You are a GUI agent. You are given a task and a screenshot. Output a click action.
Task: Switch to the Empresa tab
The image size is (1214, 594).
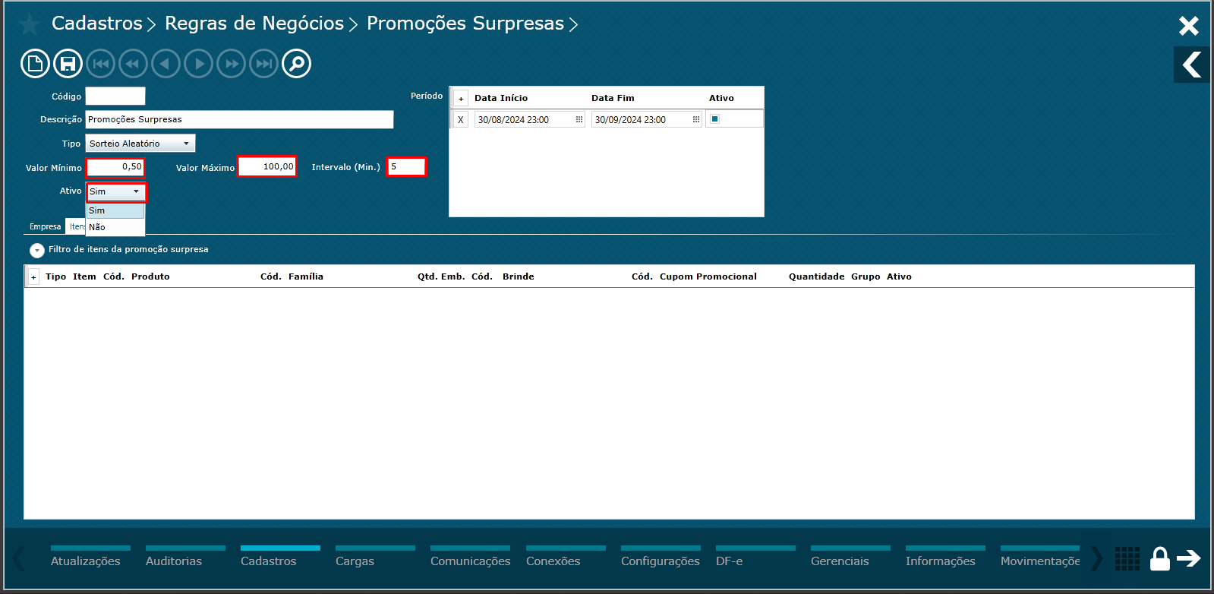(46, 226)
